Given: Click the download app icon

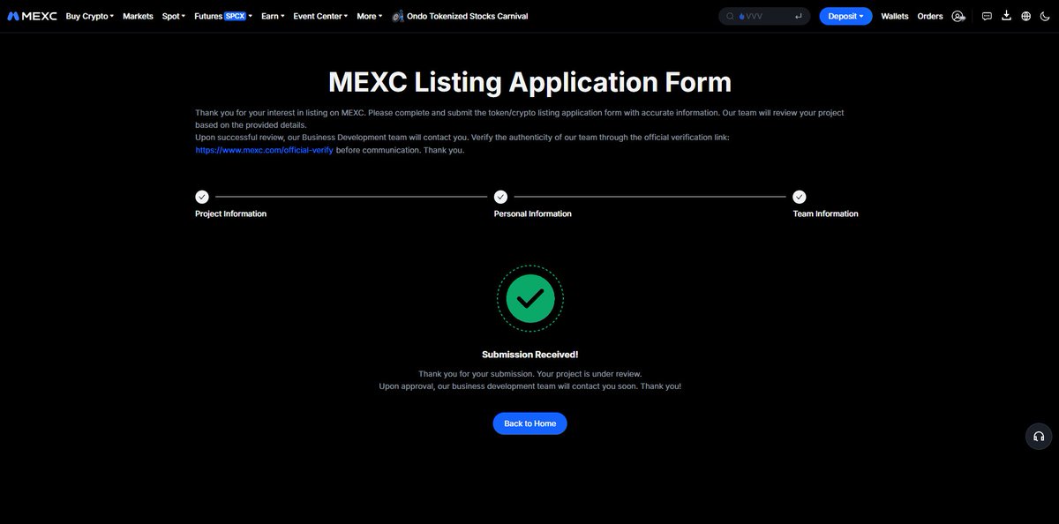Looking at the screenshot, I should point(1006,16).
